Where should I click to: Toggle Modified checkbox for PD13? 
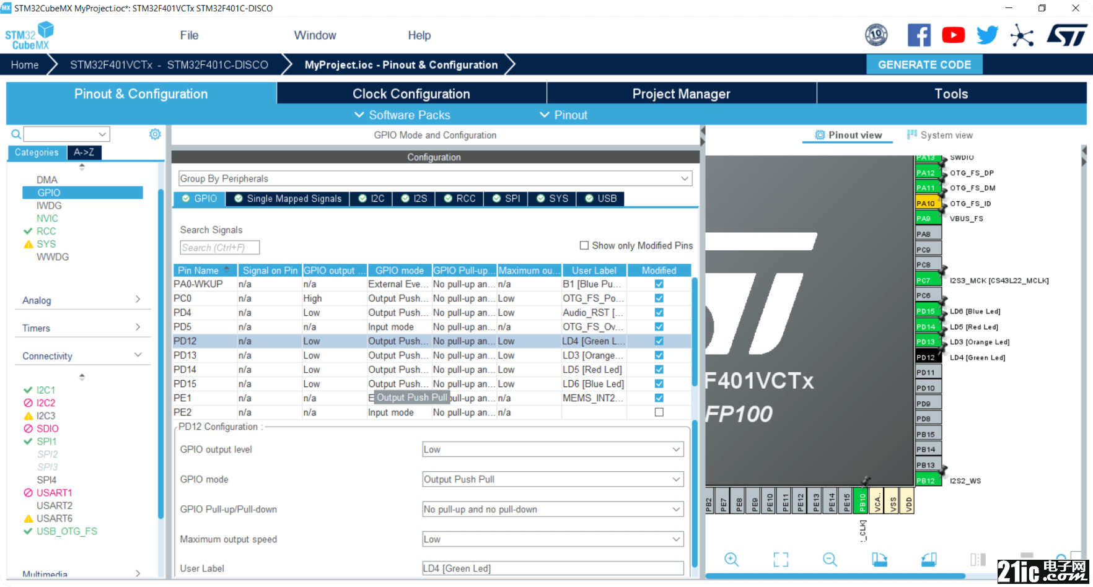(659, 355)
